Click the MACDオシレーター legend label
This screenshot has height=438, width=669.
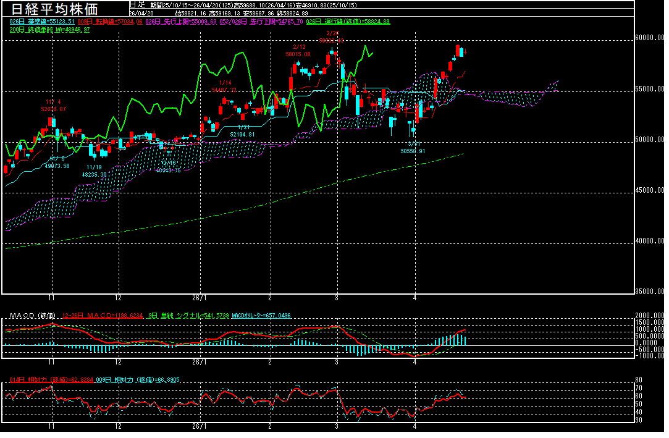coord(261,316)
